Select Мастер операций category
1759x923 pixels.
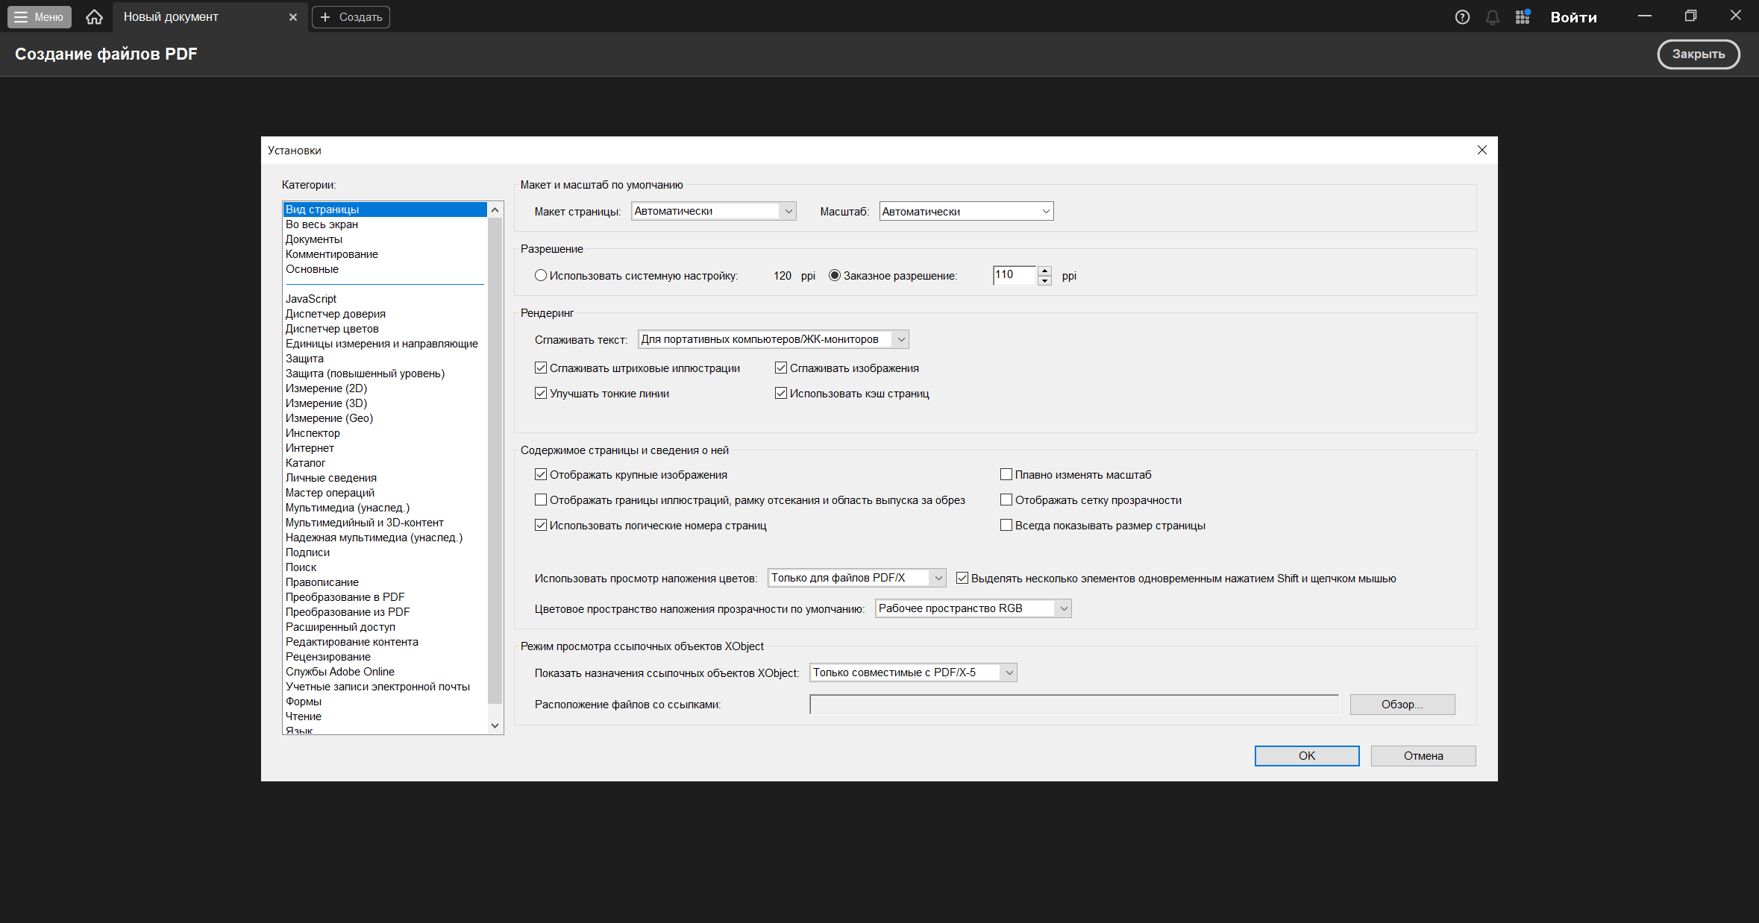tap(385, 493)
